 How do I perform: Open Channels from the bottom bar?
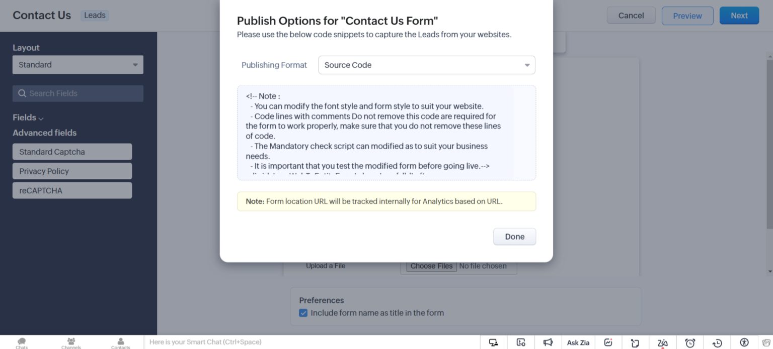[x=71, y=342]
